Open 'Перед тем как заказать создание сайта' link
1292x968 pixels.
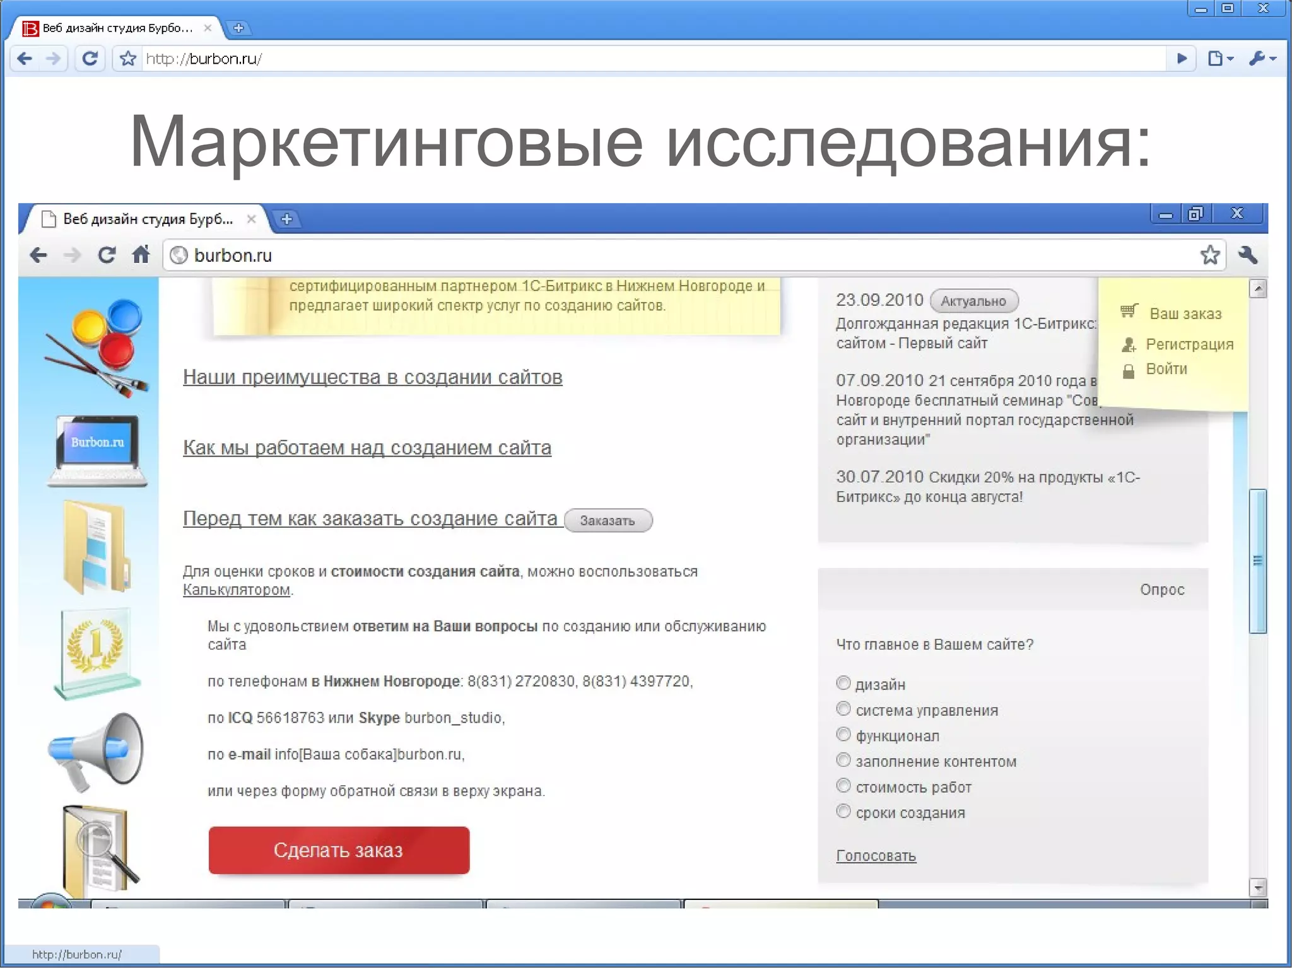tap(370, 518)
